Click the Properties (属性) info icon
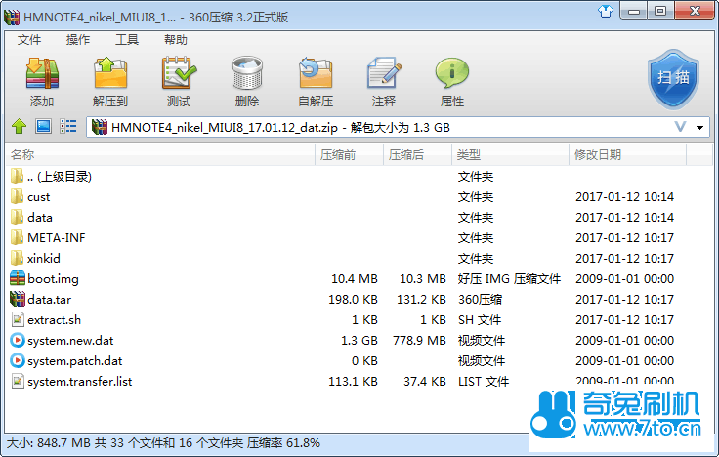Viewport: 719px width, 457px height. [452, 74]
